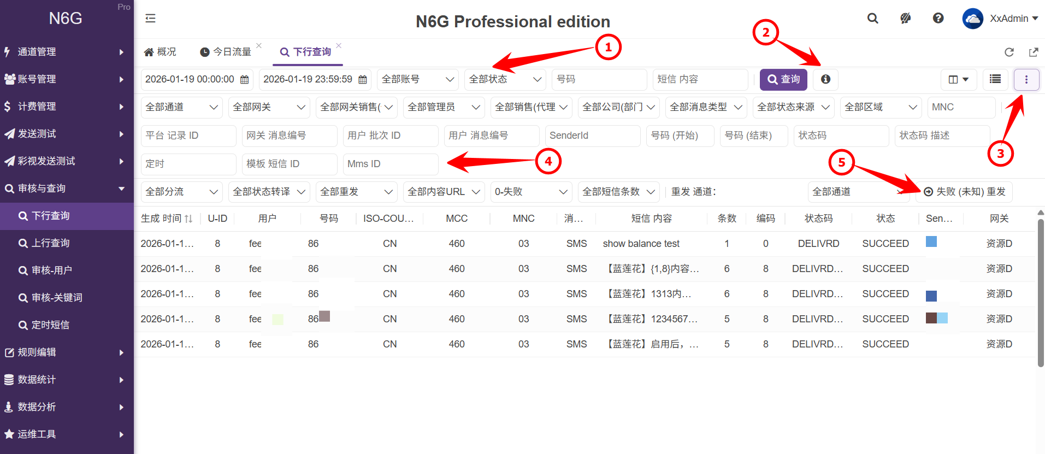This screenshot has width=1045, height=454.
Task: Open the end date calendar picker icon
Action: [x=362, y=80]
